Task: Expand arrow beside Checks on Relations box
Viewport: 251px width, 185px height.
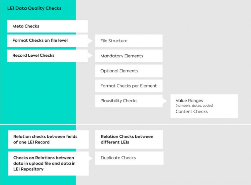Action: [91, 158]
